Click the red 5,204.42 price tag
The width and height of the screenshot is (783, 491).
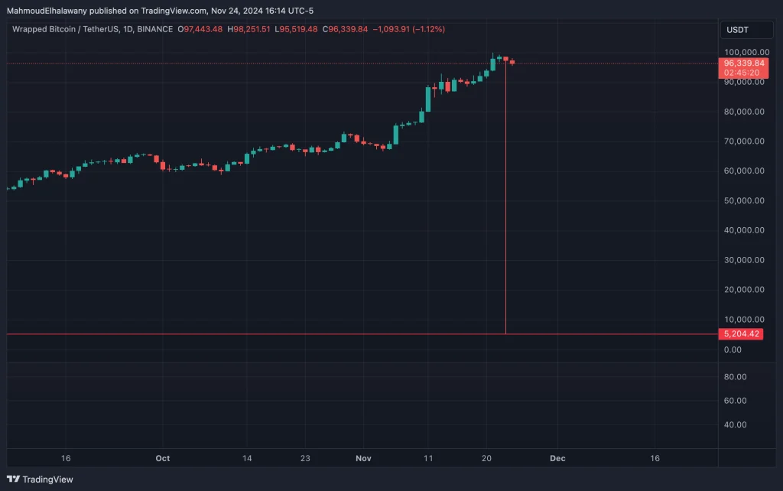741,334
